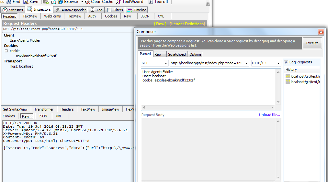Viewport: 328px width, 182px height.
Task: Open the response Cookies tab
Action: (8, 116)
